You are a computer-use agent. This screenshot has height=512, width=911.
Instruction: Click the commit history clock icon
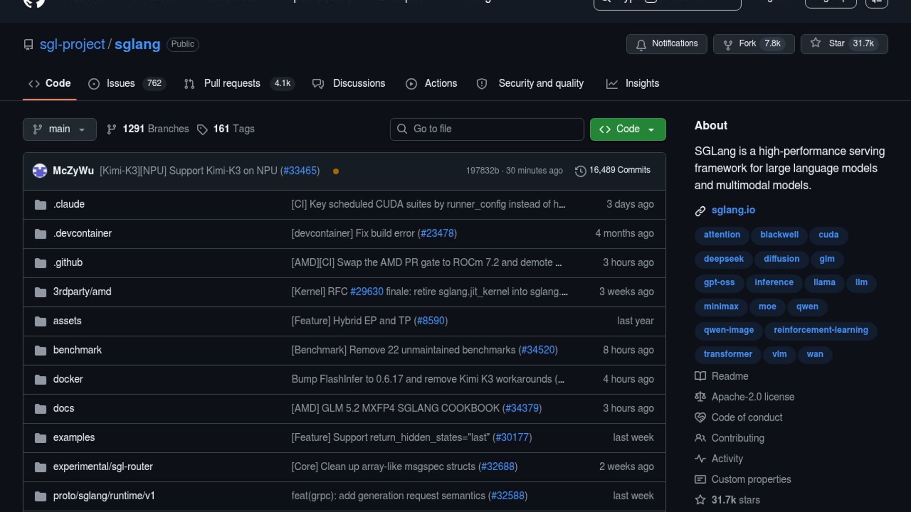[580, 171]
